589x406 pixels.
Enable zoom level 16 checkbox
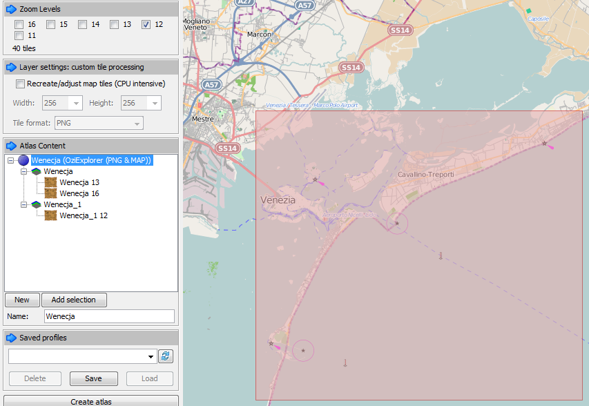coord(19,25)
